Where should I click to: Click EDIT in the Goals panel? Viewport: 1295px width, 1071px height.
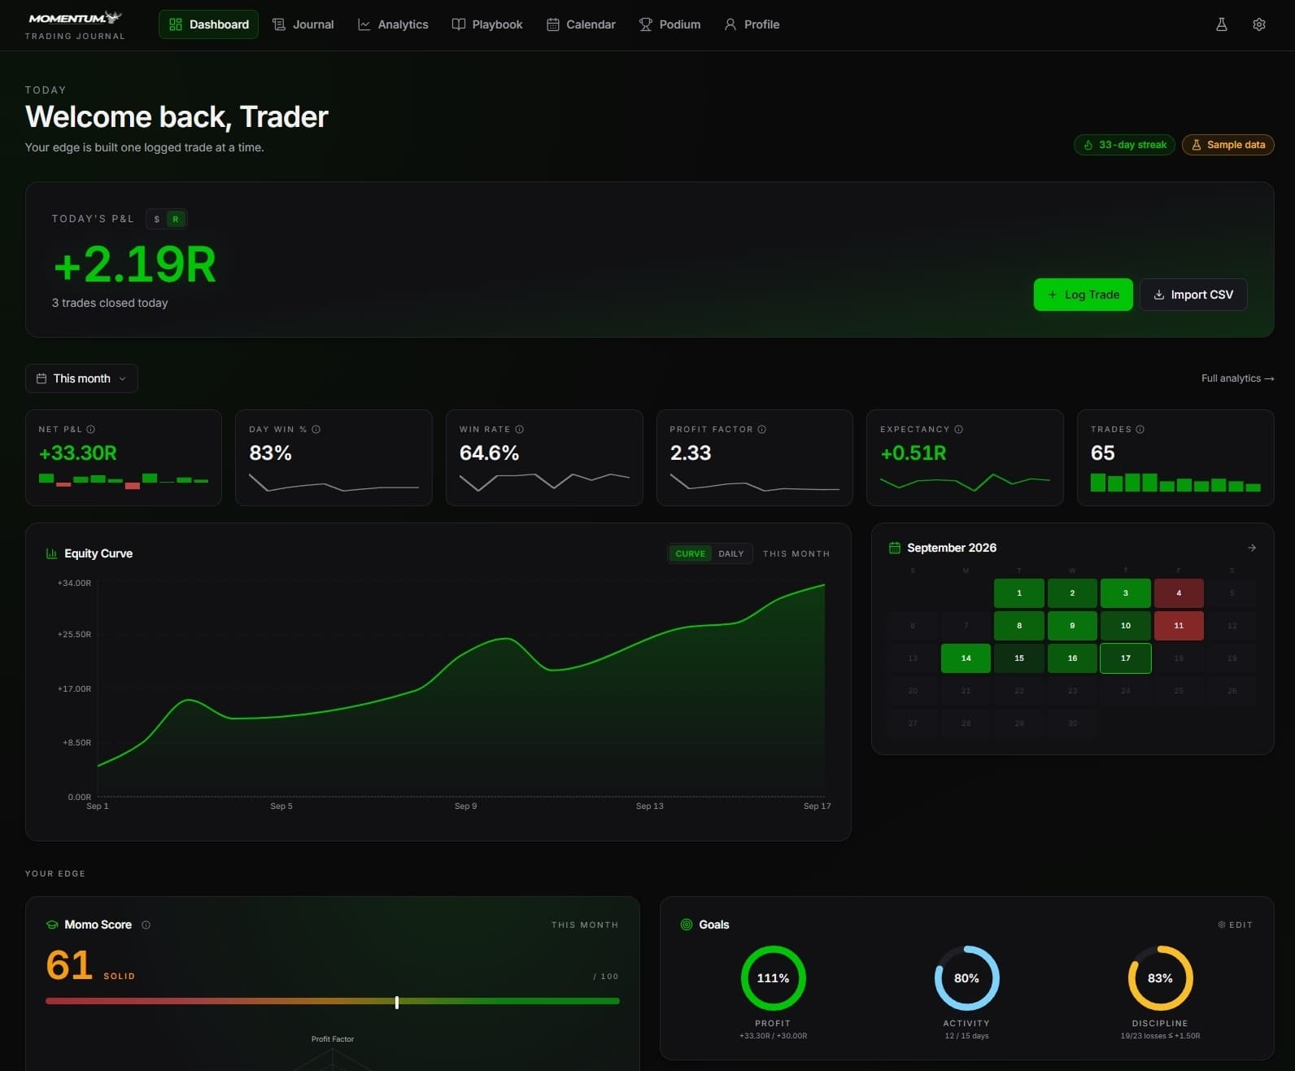1235,925
